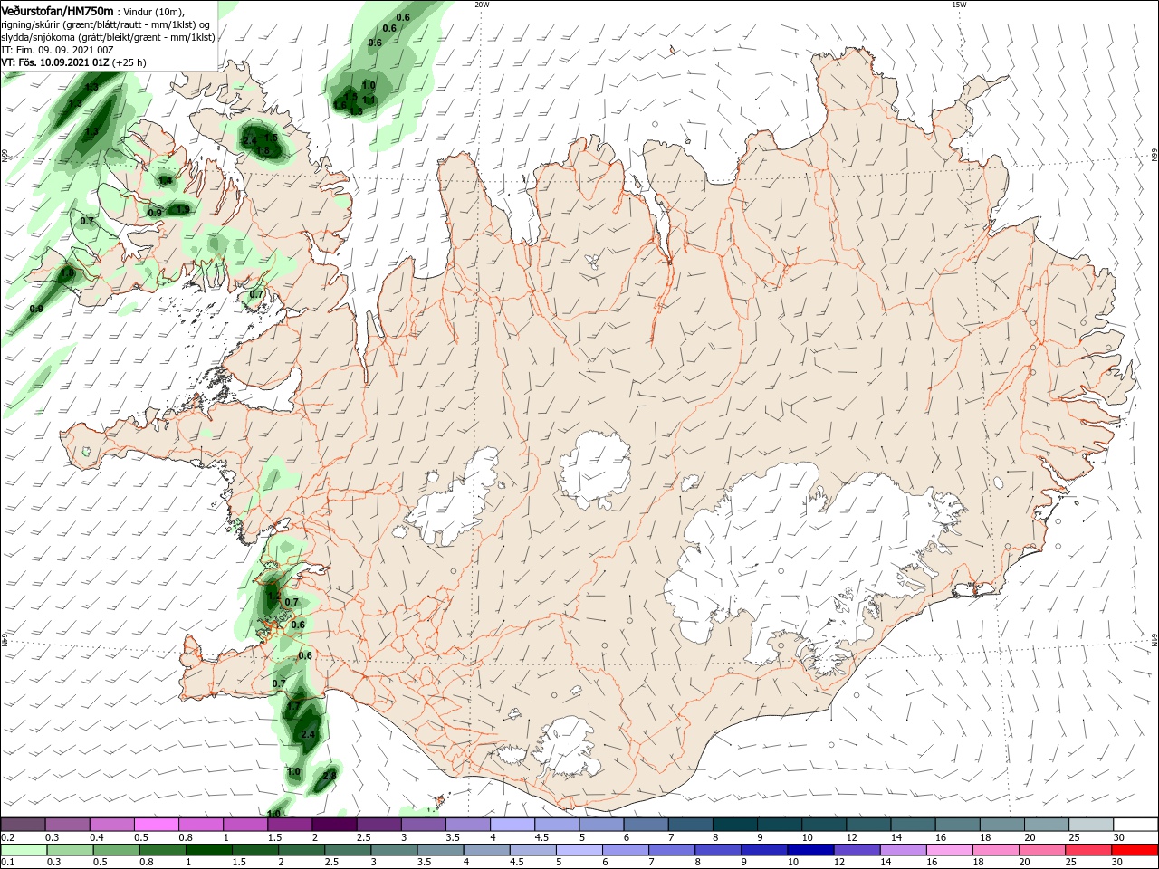Click the '(+25 h)' forecast offset text
The image size is (1159, 869).
[x=129, y=62]
